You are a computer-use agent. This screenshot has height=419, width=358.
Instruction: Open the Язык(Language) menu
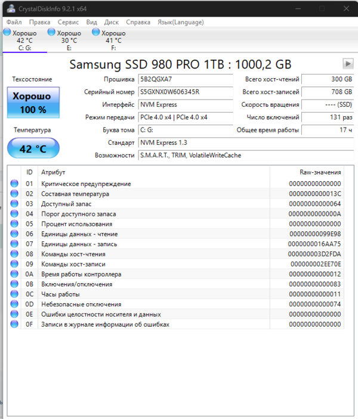coord(180,22)
